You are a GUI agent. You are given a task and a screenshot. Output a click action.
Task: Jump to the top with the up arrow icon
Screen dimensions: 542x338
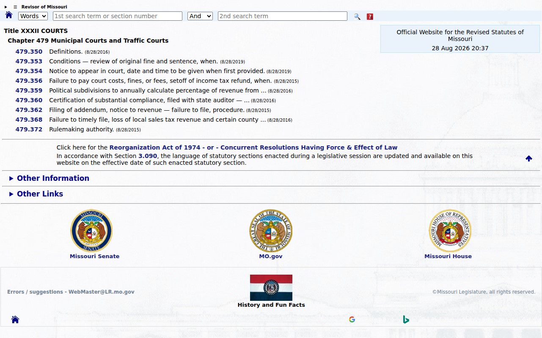tap(529, 158)
